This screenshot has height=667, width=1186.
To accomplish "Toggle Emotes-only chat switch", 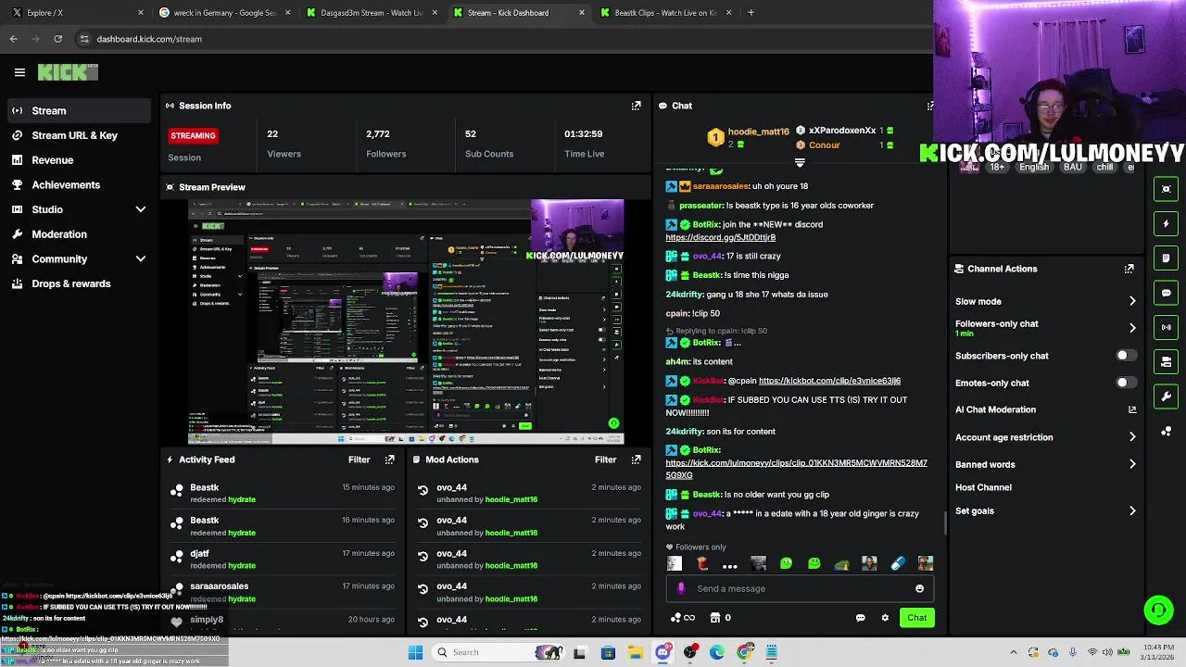I will tap(1126, 383).
